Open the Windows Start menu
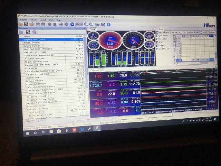The image size is (221, 166). coord(27,133)
